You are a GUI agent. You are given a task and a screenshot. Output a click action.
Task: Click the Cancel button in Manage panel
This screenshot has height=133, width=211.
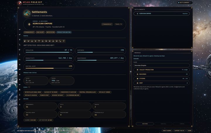coord(182,124)
